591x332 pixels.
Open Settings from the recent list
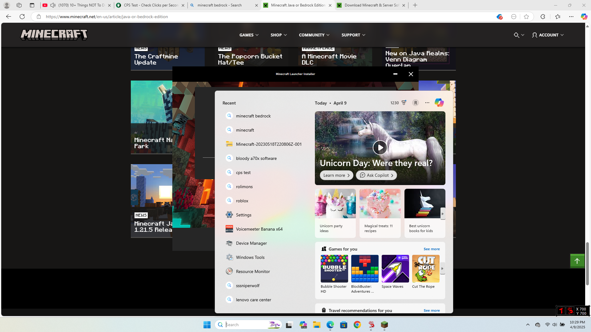tap(265, 215)
